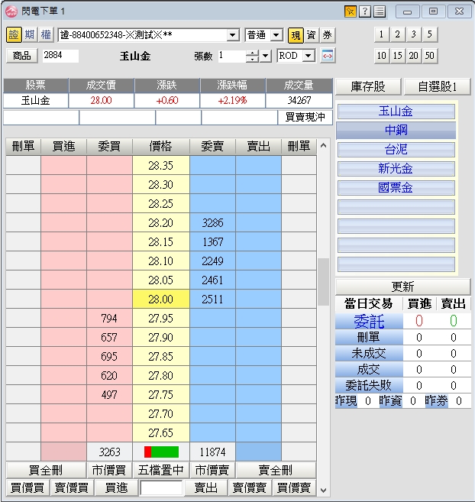Screen dimensions: 475x502
Task: Switch to 自選股1 tab
Action: [x=437, y=86]
